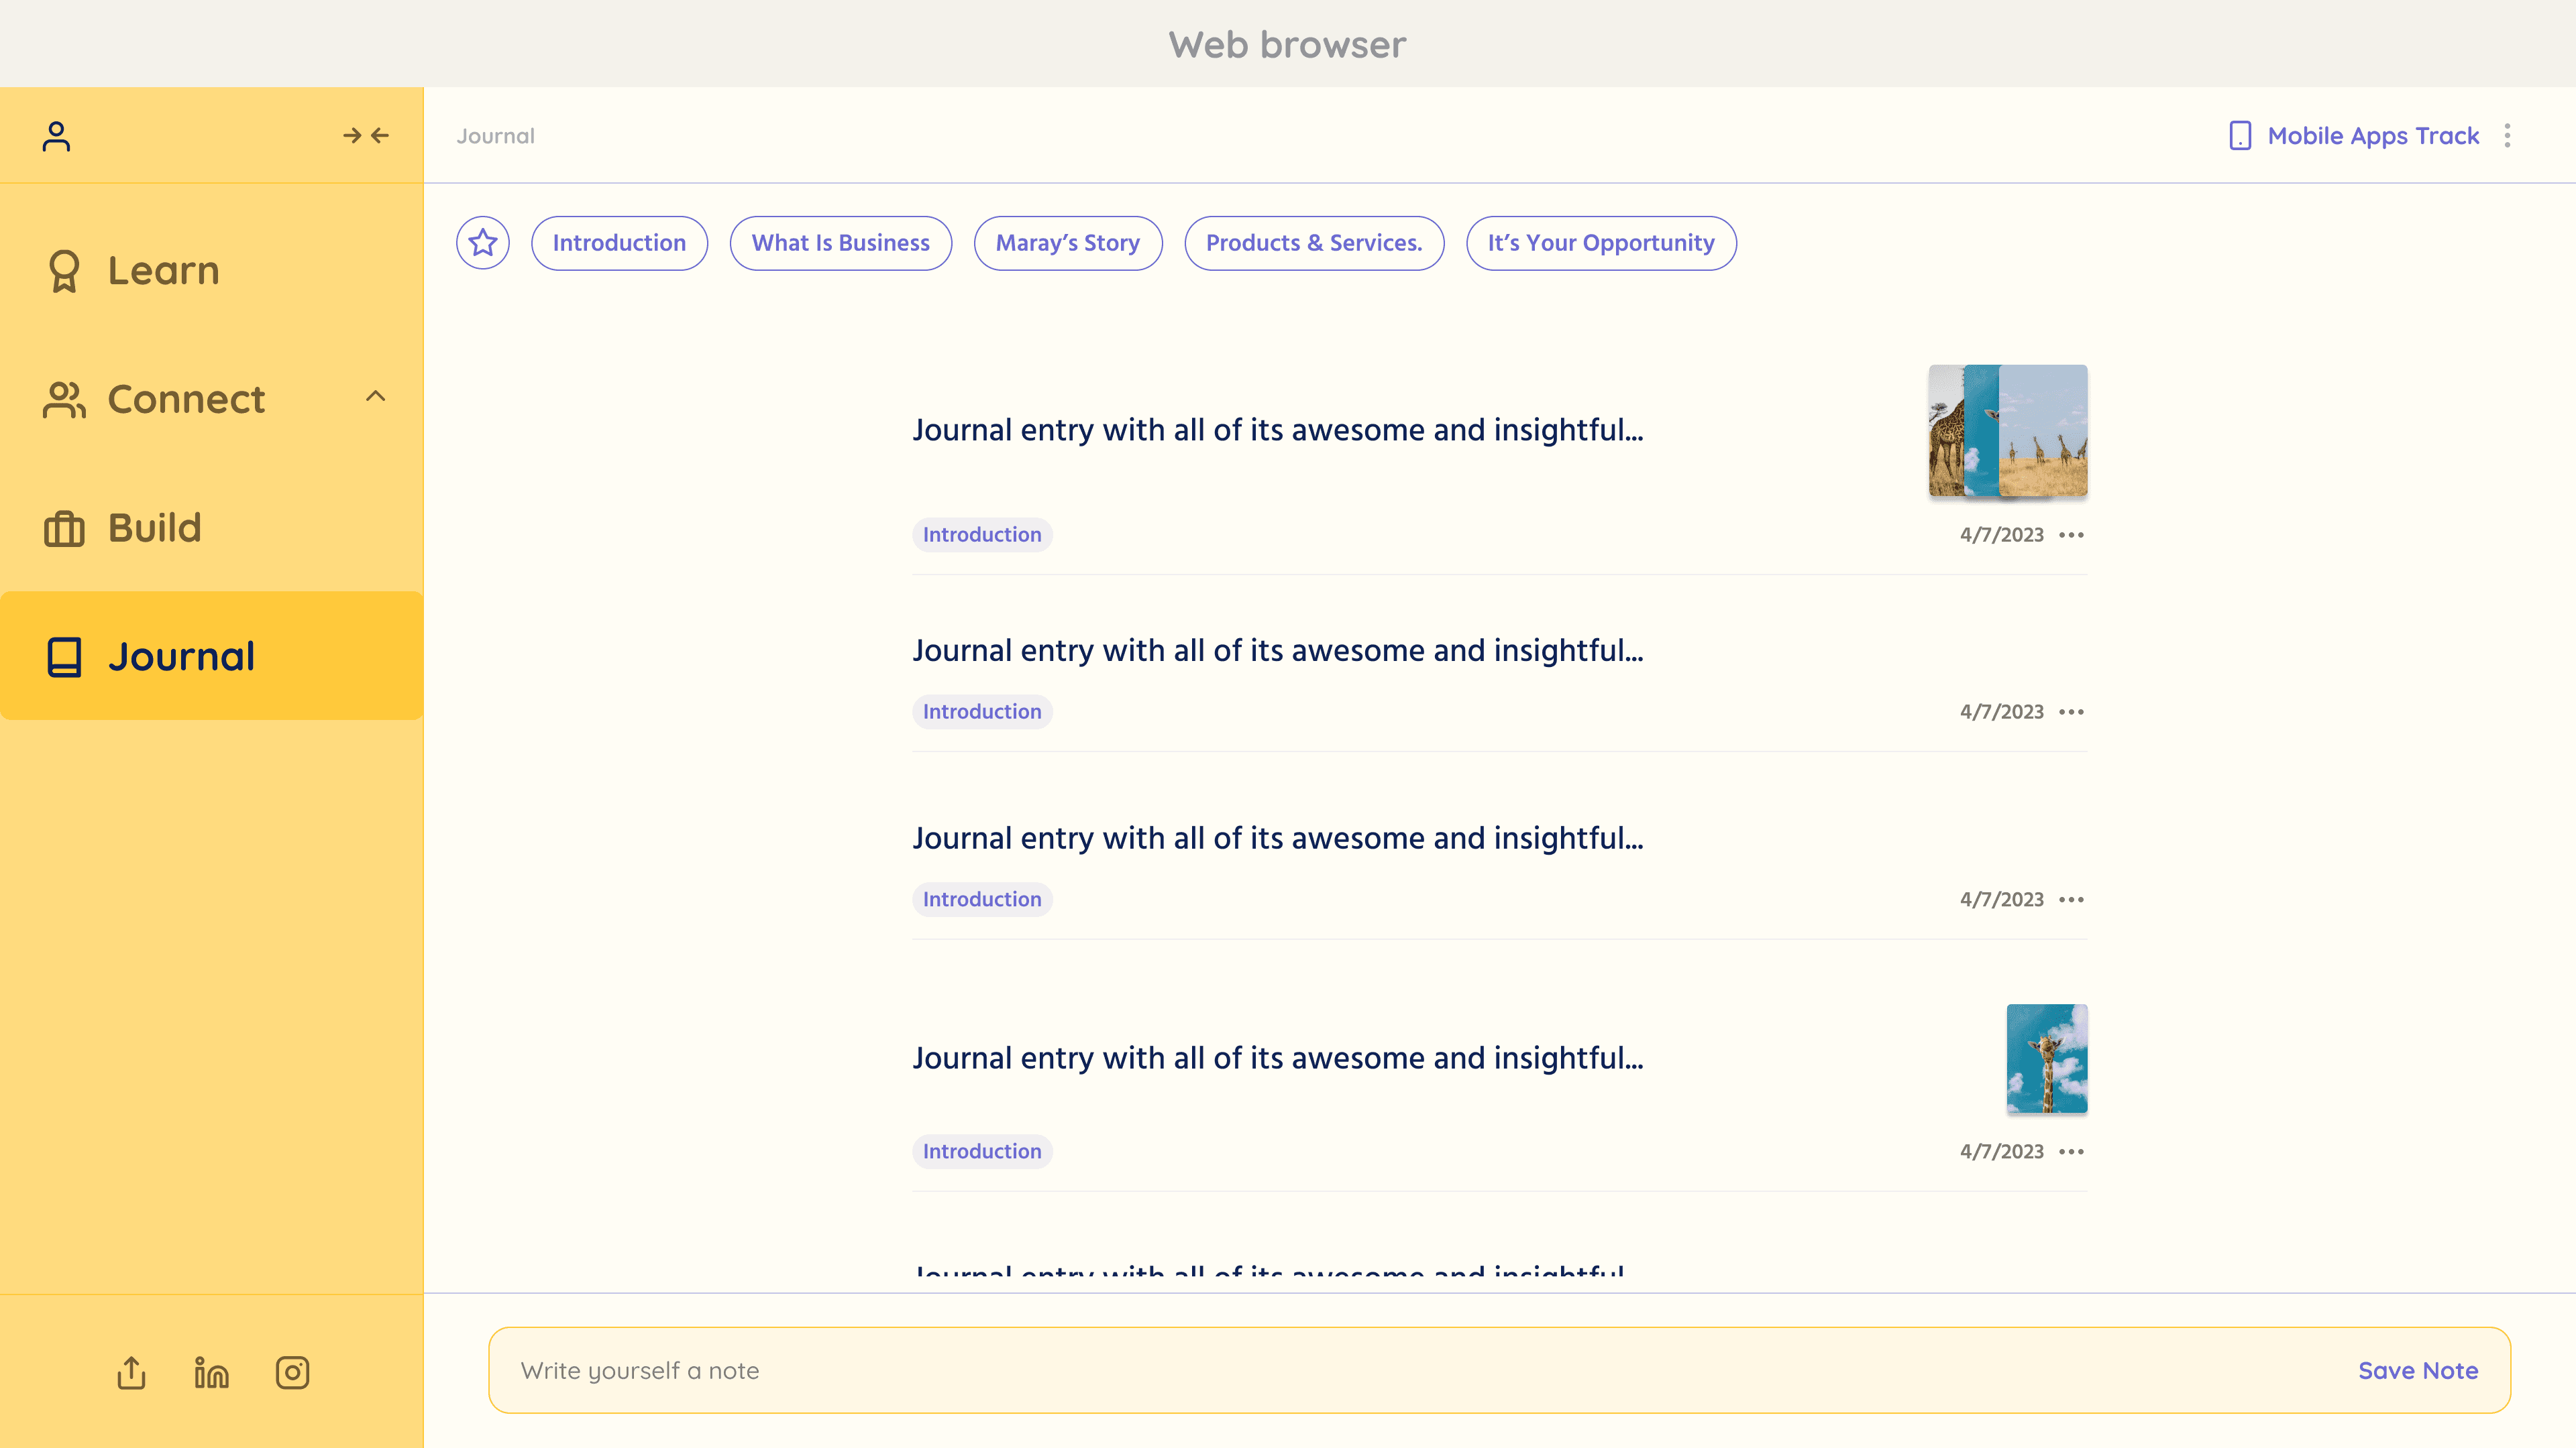Collapse the Connect section chevron
Image resolution: width=2576 pixels, height=1448 pixels.
point(376,397)
